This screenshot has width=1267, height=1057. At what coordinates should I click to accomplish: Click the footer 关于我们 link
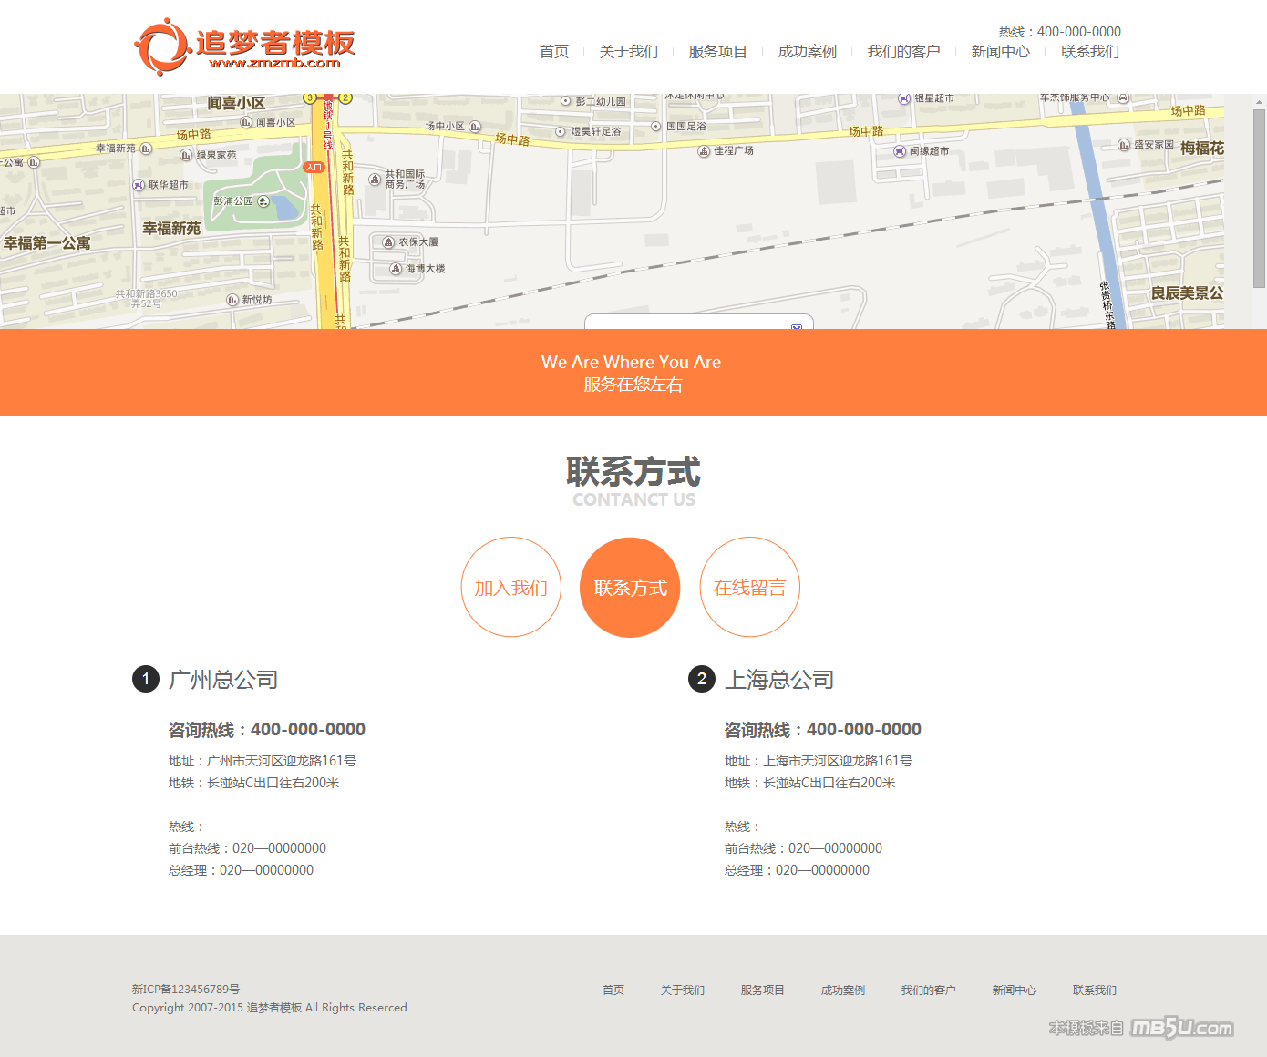[683, 990]
